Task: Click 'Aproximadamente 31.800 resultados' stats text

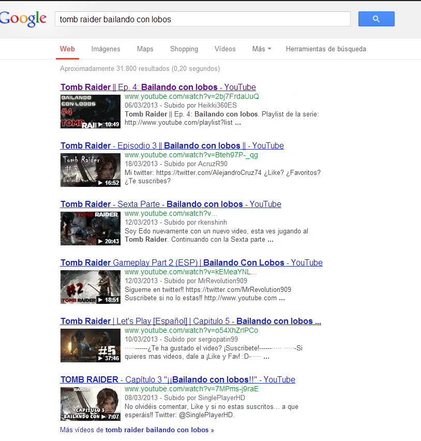Action: [140, 69]
